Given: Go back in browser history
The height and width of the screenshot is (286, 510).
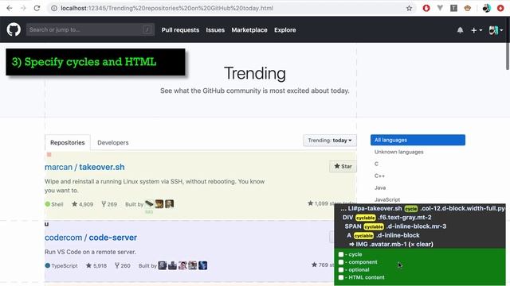Looking at the screenshot, I should (9, 8).
